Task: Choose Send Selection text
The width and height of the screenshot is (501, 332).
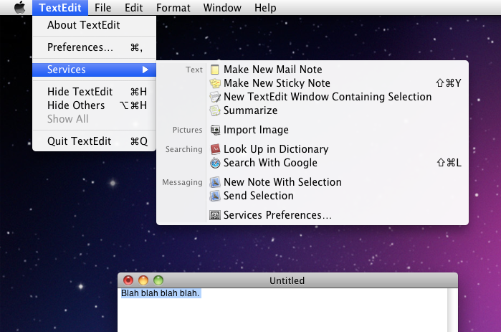Action: pos(259,196)
